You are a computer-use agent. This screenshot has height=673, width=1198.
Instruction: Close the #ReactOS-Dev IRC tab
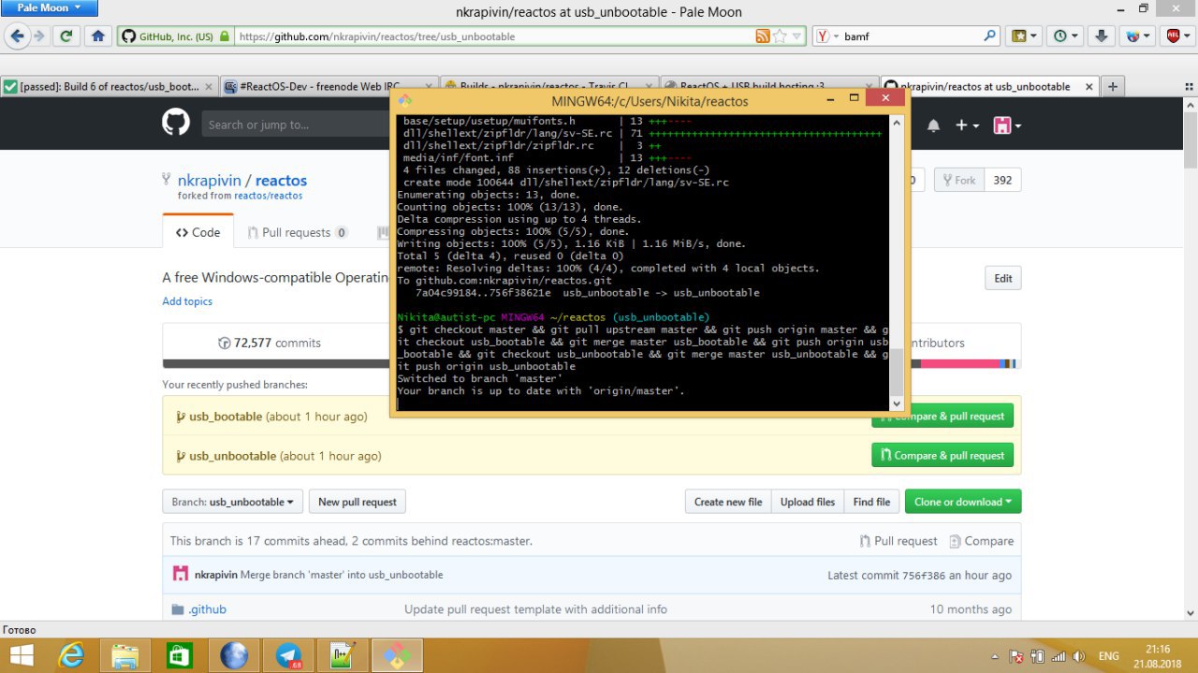[428, 86]
